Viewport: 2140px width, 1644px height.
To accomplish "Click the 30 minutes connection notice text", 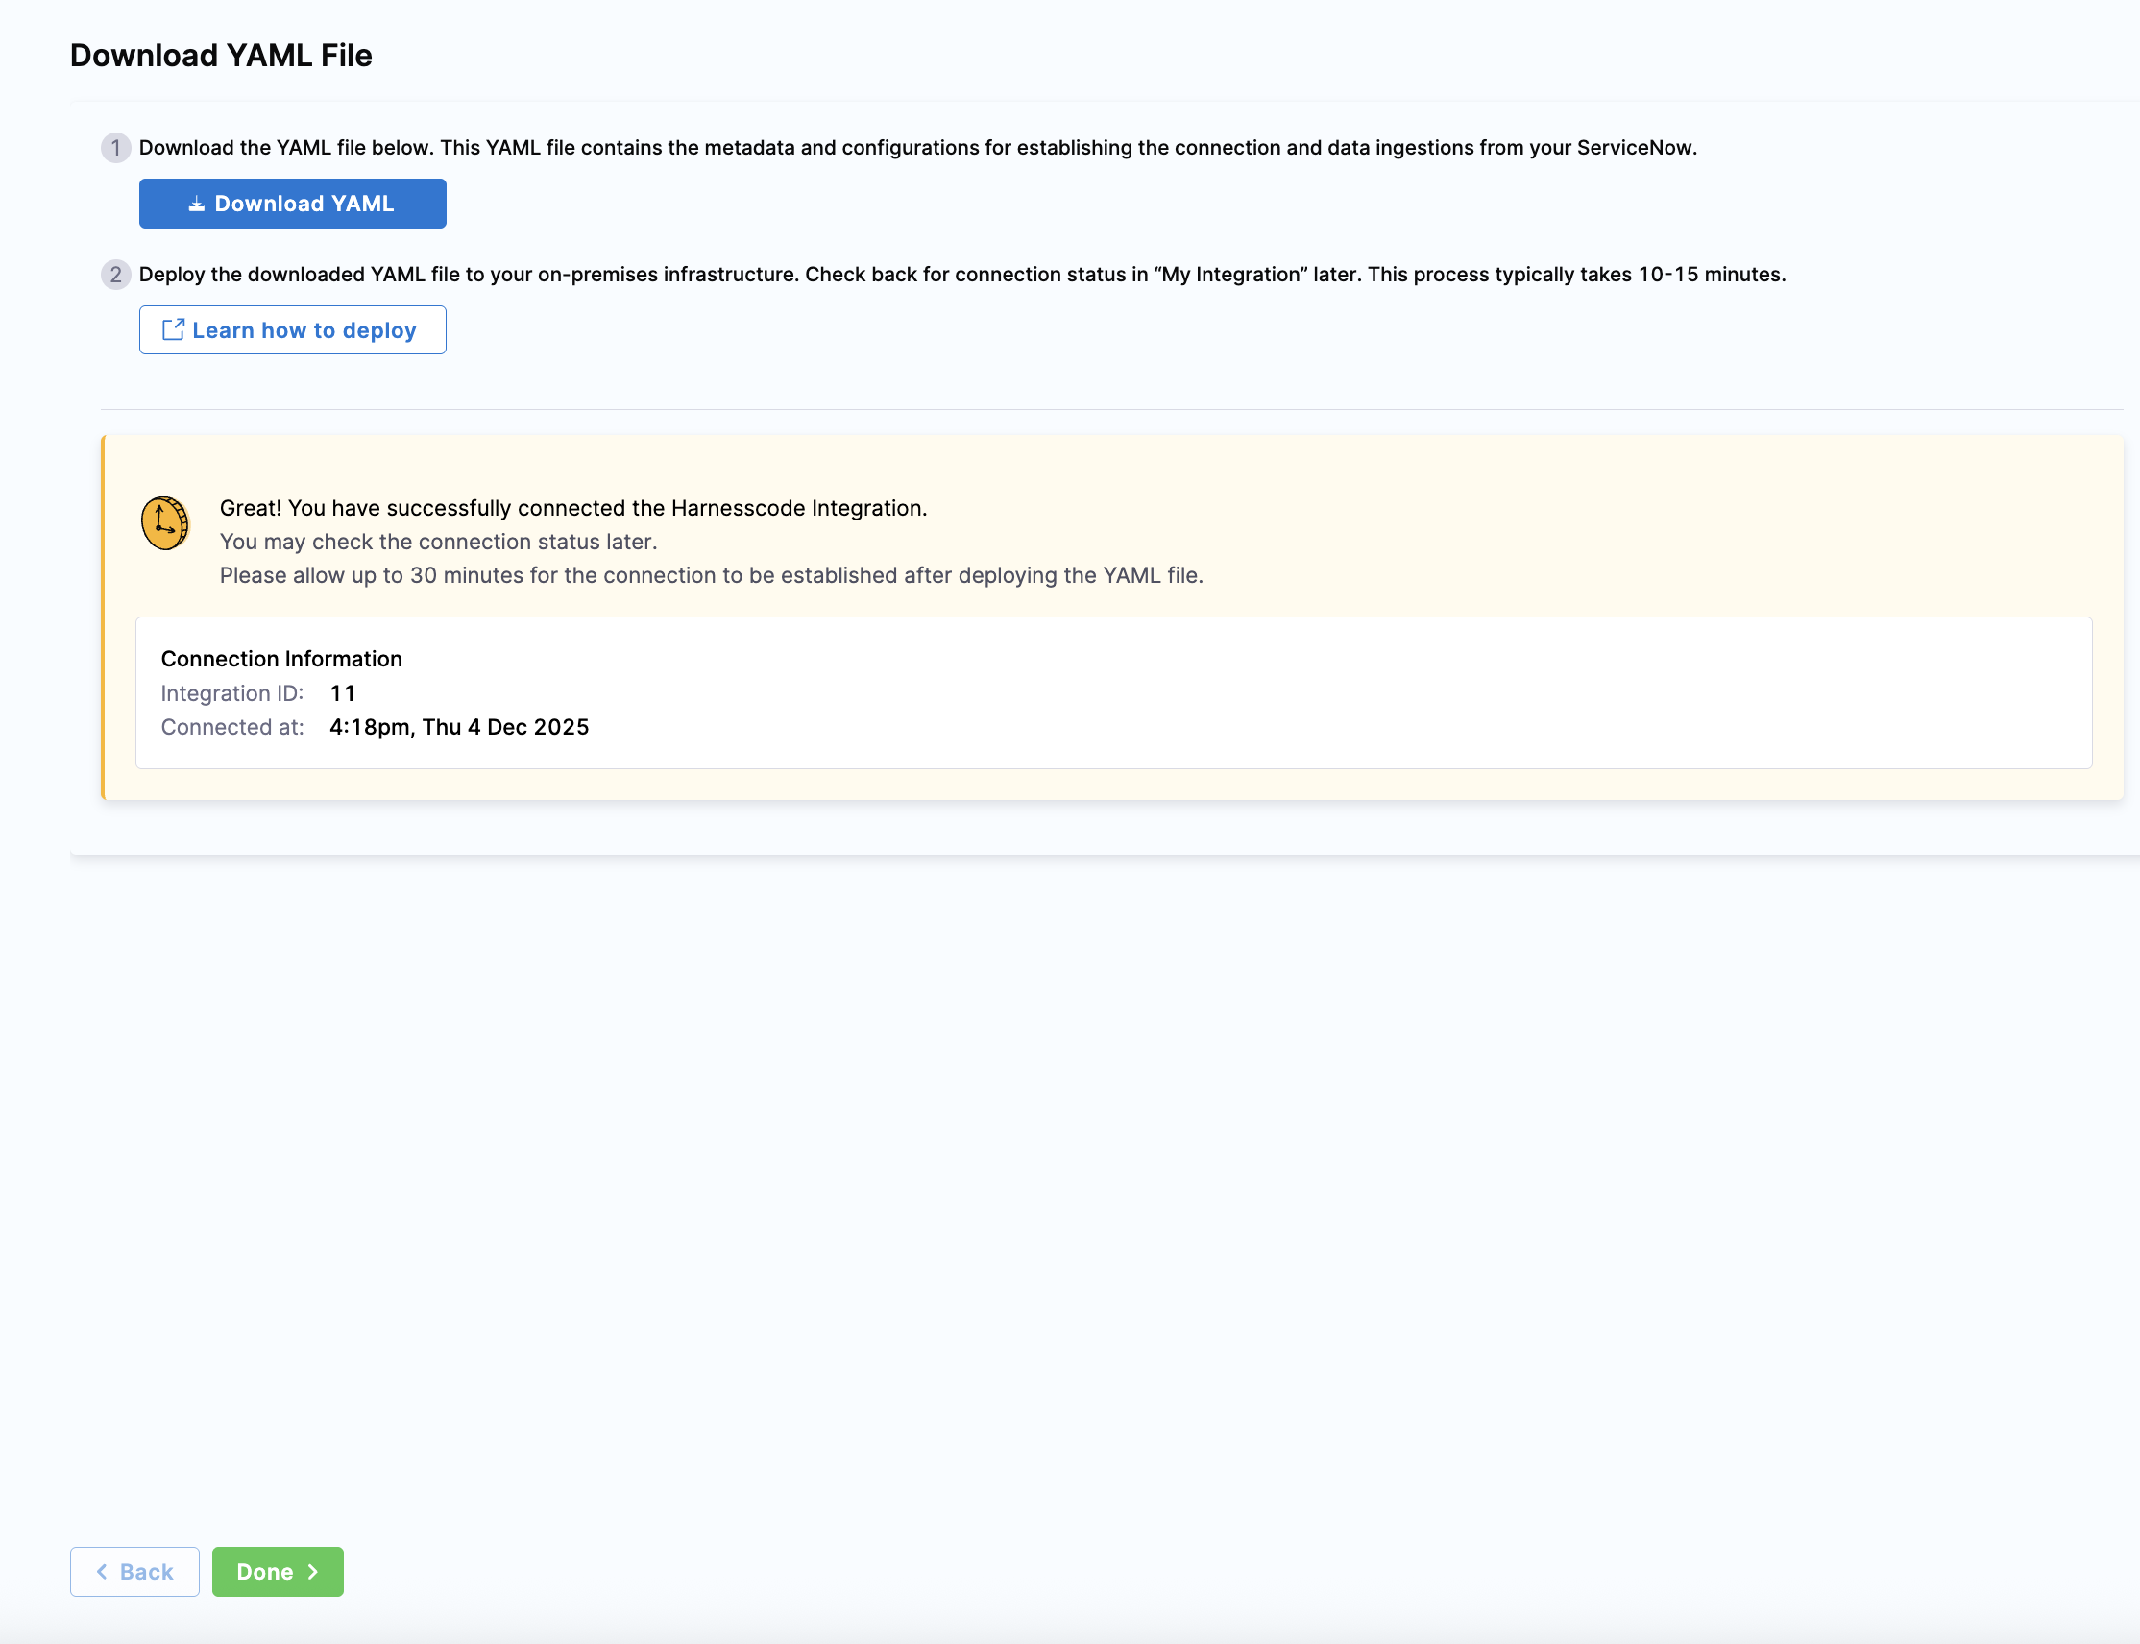I will pos(712,575).
